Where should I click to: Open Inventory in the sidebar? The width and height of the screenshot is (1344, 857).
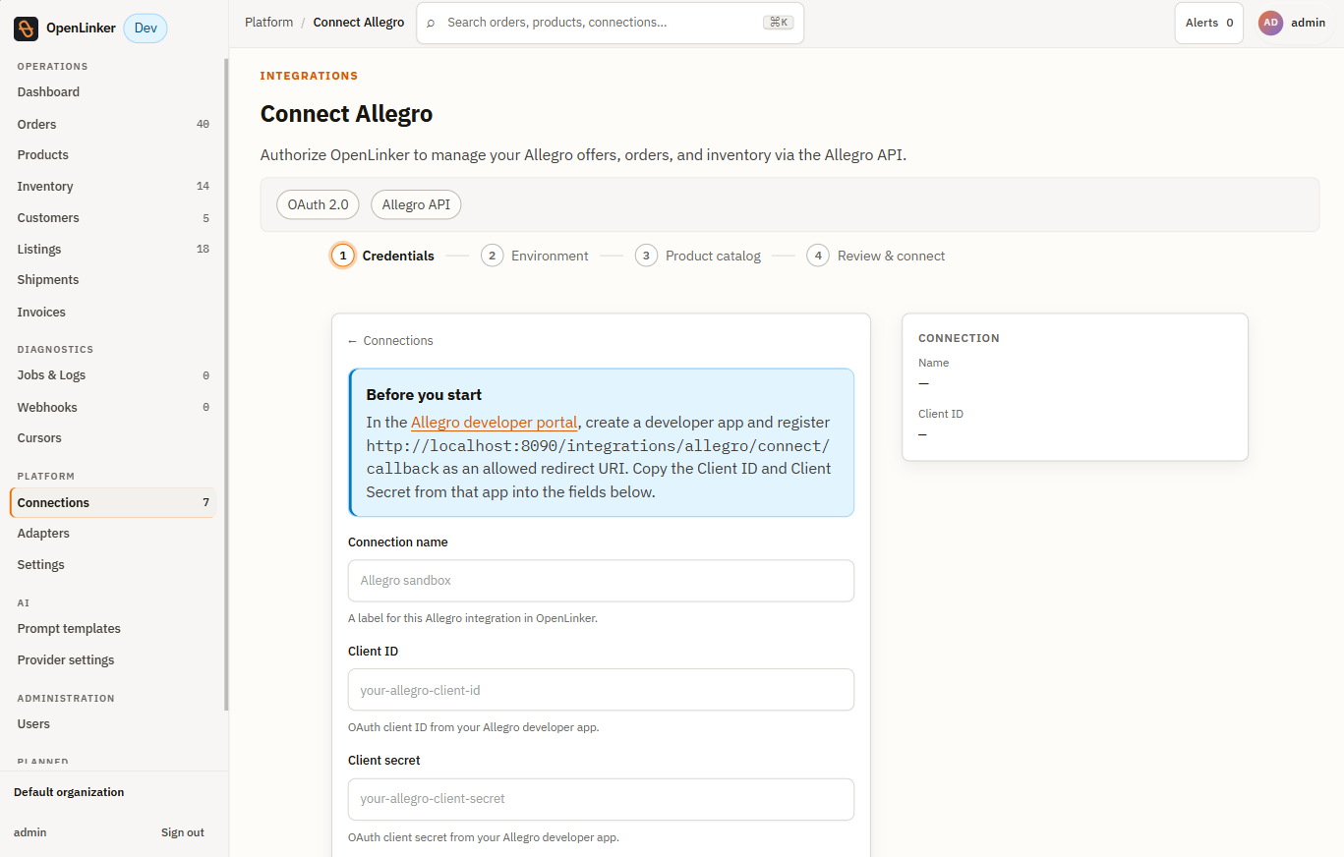point(113,186)
